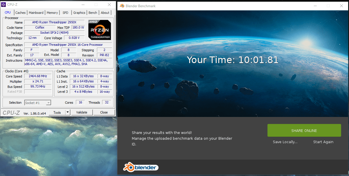
Task: Go to the About tab
Action: 105,13
